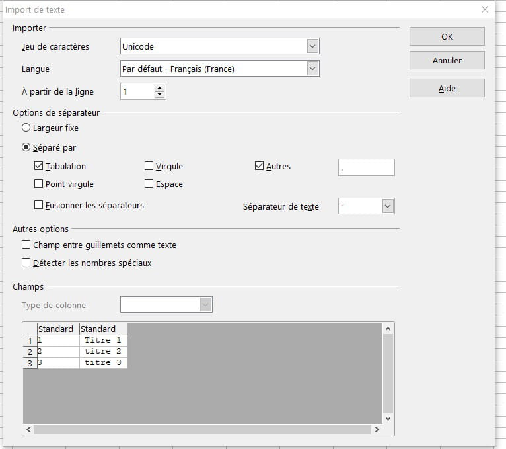Uncheck the Tabulation separator checkbox

click(x=38, y=166)
